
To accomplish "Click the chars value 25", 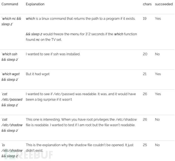I will point(145,145).
